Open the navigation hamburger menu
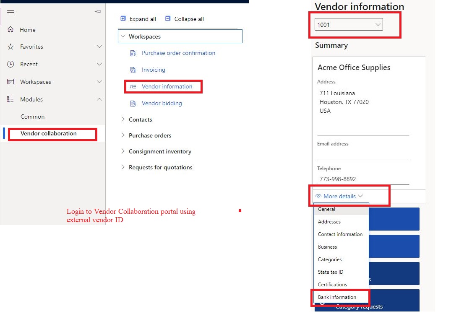This screenshot has height=314, width=451. 11,13
